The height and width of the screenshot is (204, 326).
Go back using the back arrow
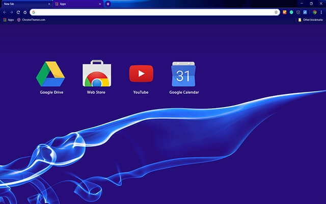(x=5, y=12)
